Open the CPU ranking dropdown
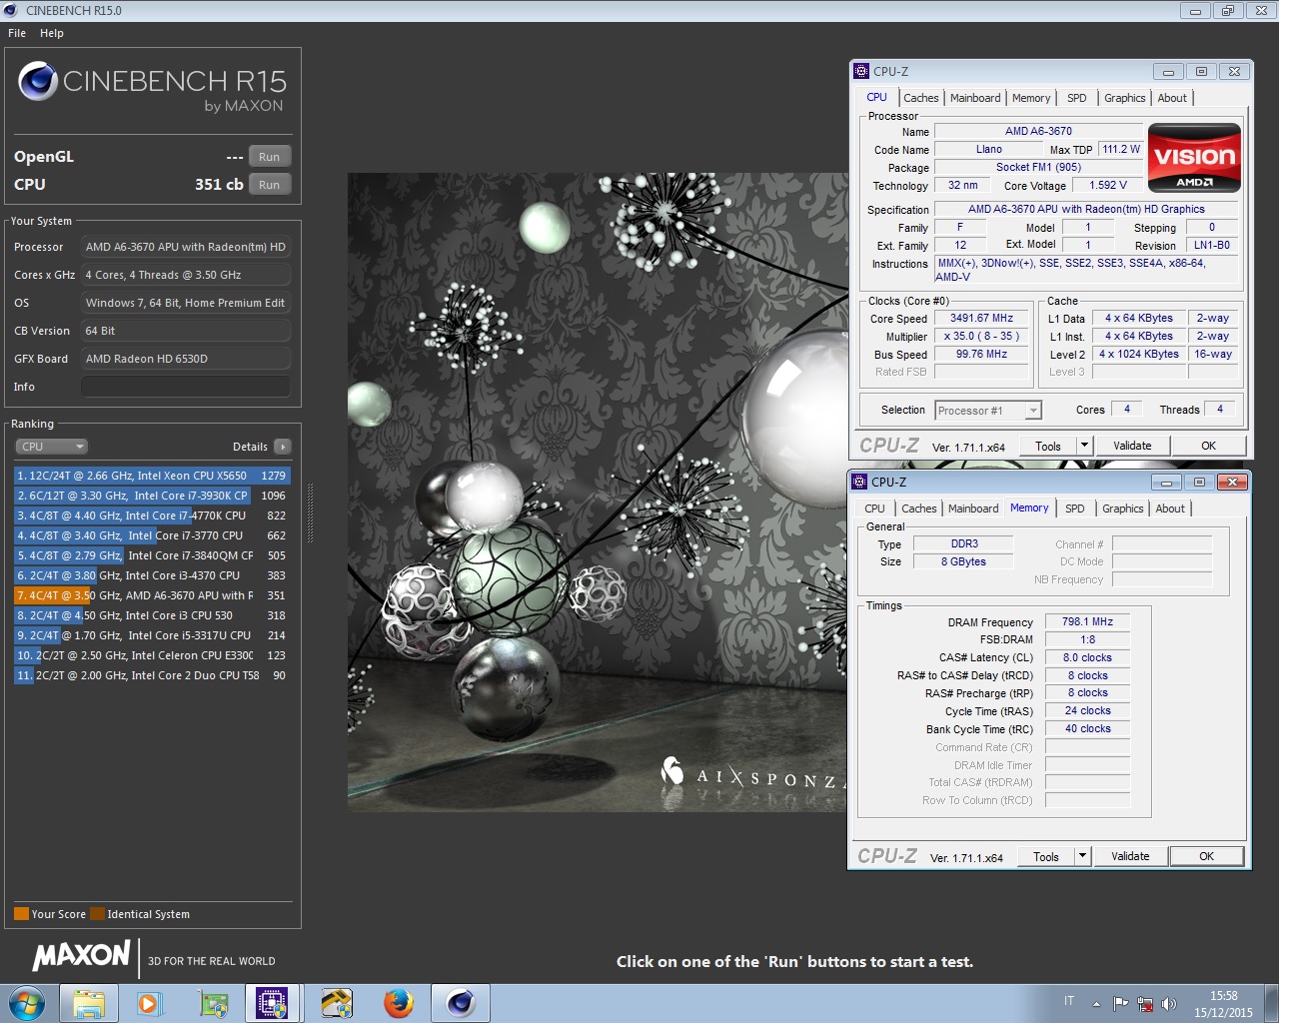This screenshot has width=1305, height=1023. tap(51, 447)
